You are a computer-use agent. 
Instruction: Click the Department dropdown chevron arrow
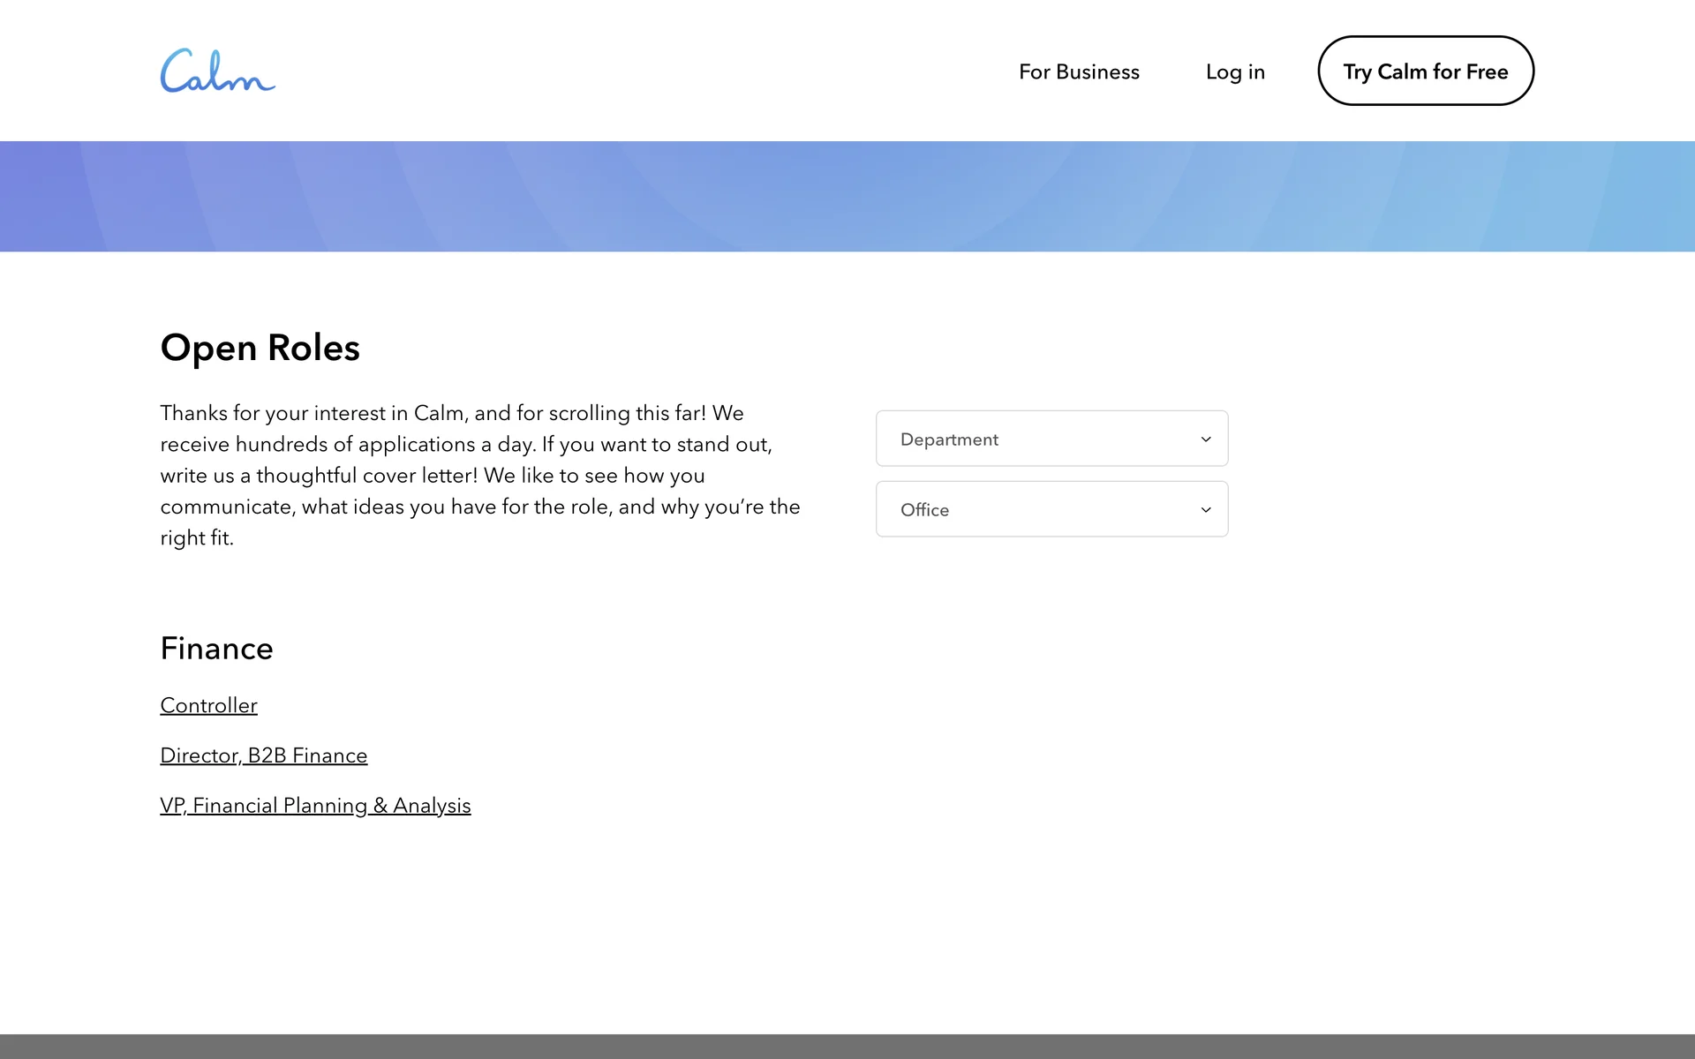(x=1206, y=439)
